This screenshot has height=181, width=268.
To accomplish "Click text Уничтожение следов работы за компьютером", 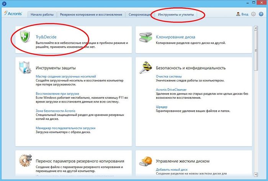I will point(190,80).
